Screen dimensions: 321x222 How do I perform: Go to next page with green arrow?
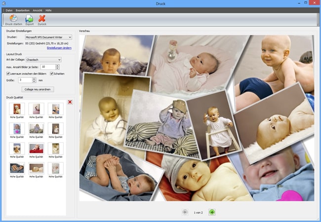point(212,212)
